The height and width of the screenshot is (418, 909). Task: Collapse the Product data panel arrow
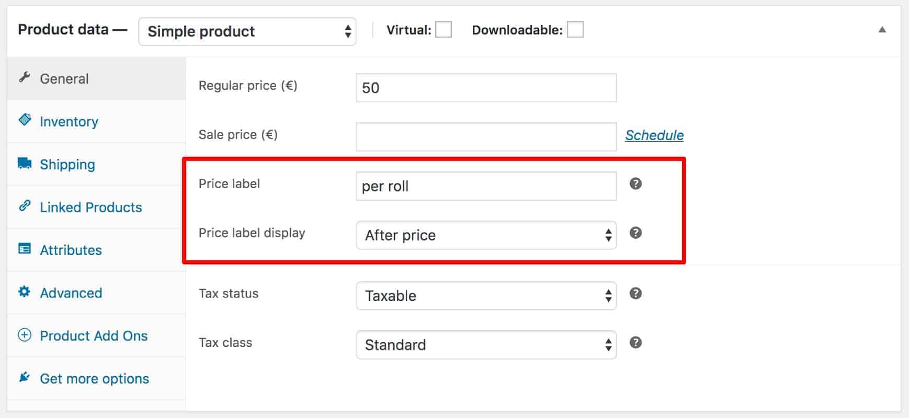click(x=882, y=30)
